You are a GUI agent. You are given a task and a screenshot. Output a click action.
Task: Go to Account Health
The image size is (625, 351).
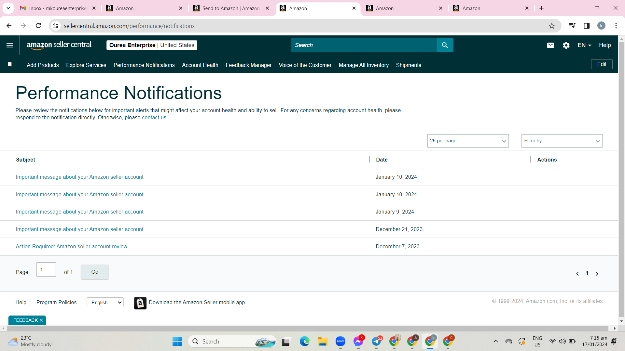tap(200, 65)
